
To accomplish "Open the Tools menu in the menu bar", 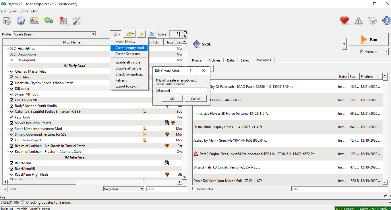I will 24,11.
